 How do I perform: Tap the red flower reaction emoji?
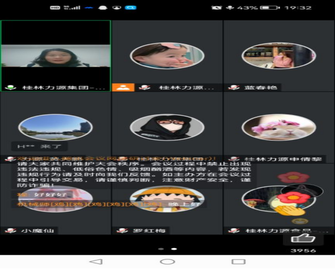294,198
